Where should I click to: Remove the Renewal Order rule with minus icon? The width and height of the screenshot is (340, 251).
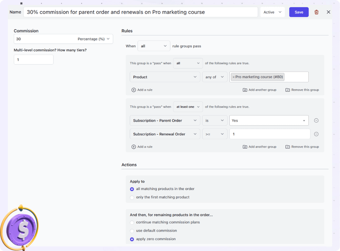click(316, 134)
